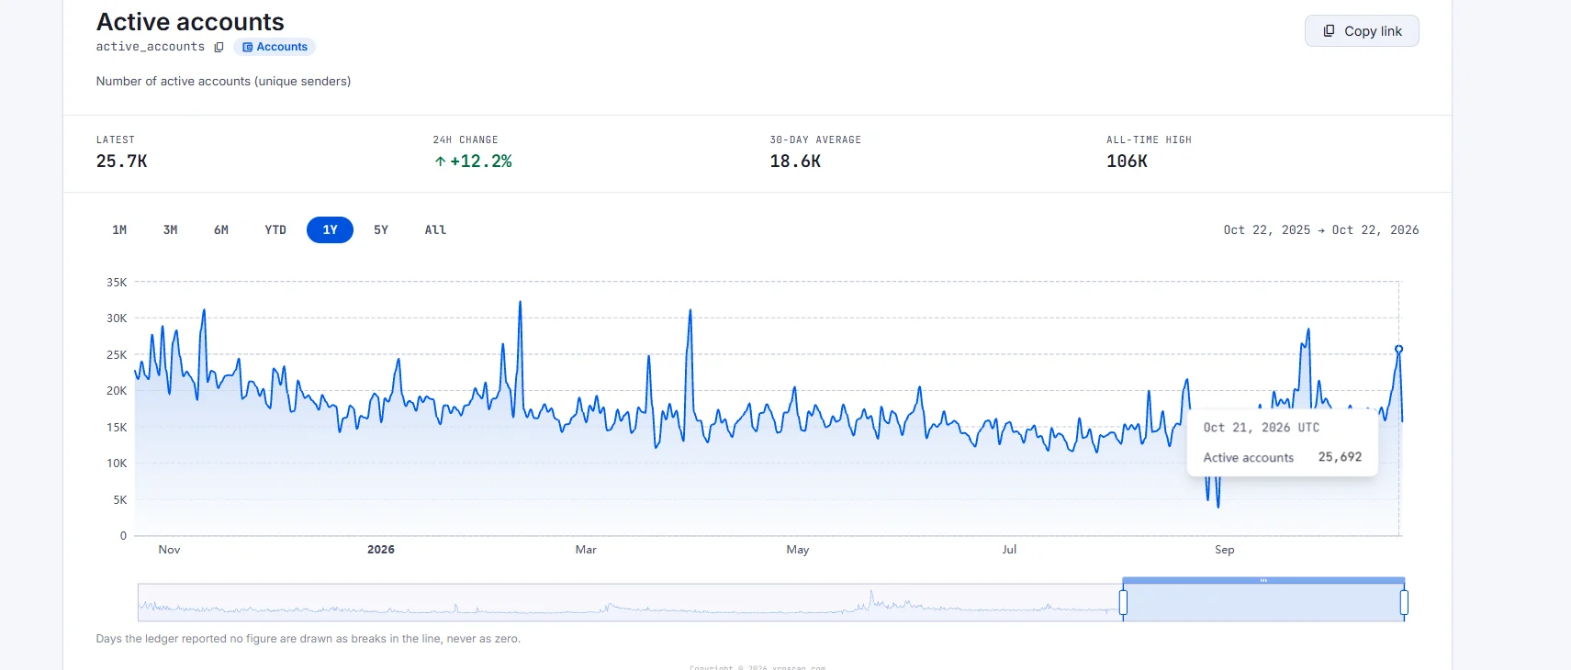The height and width of the screenshot is (670, 1571).
Task: Click the Copy link button
Action: click(x=1362, y=31)
